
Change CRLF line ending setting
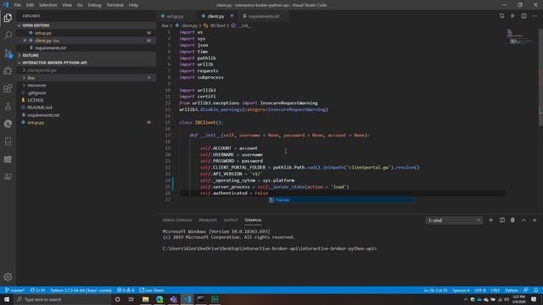[x=495, y=290]
